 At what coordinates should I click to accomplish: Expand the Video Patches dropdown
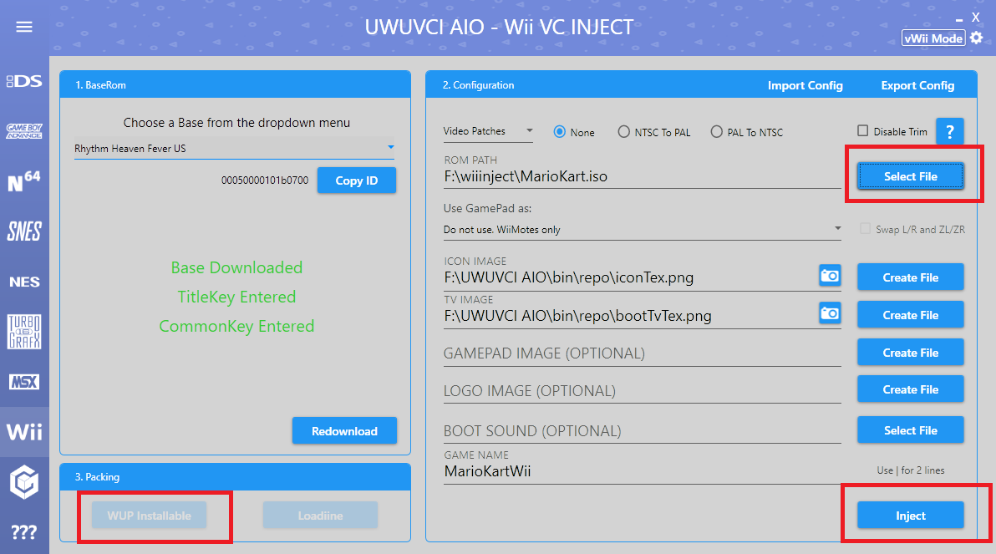[x=488, y=131]
